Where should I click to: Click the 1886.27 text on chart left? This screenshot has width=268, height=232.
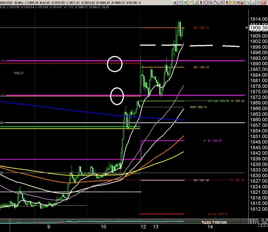(18, 73)
